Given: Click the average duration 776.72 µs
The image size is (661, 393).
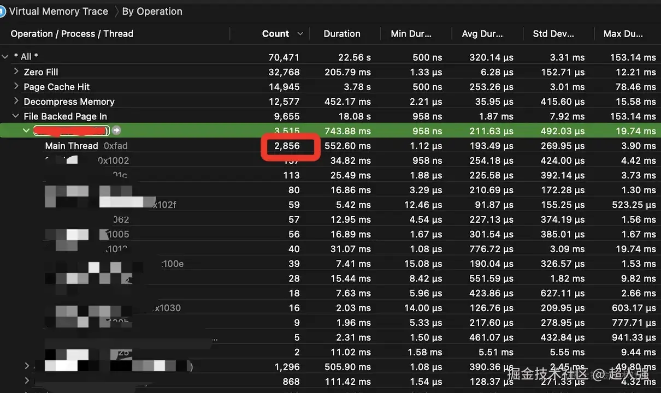Looking at the screenshot, I should [491, 249].
